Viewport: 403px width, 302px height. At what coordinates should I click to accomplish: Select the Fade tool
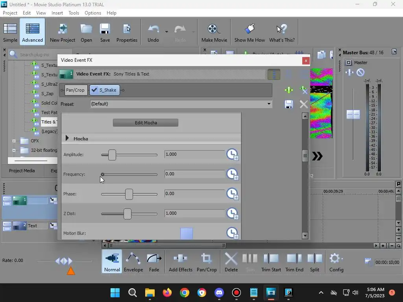pos(154,261)
